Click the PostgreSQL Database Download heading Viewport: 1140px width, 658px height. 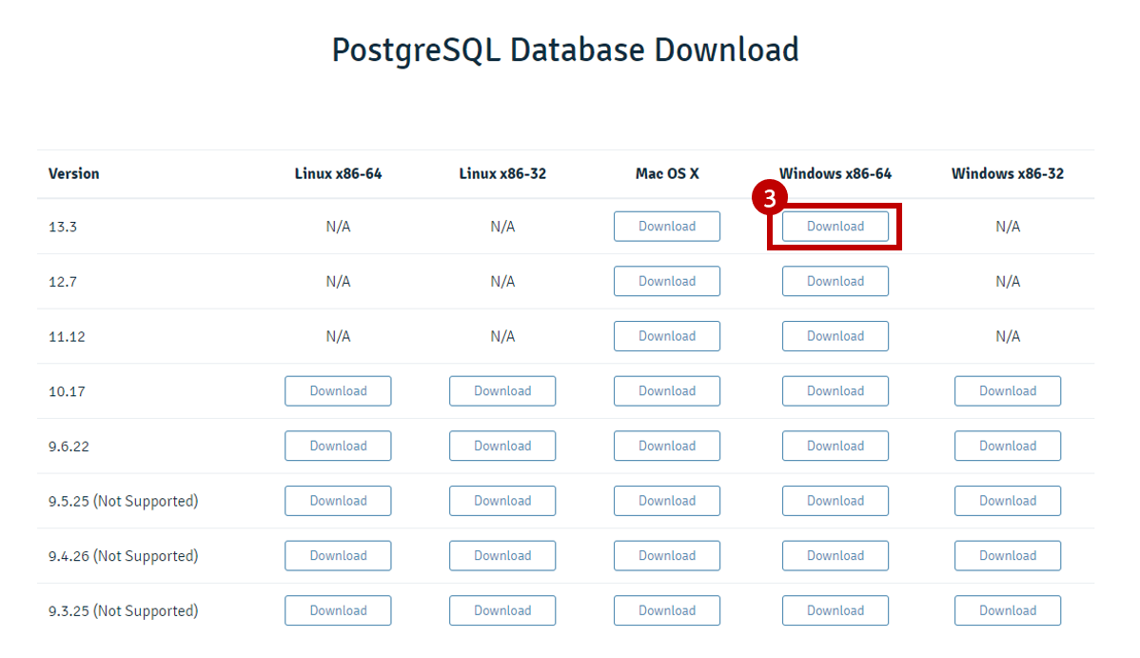tap(565, 51)
